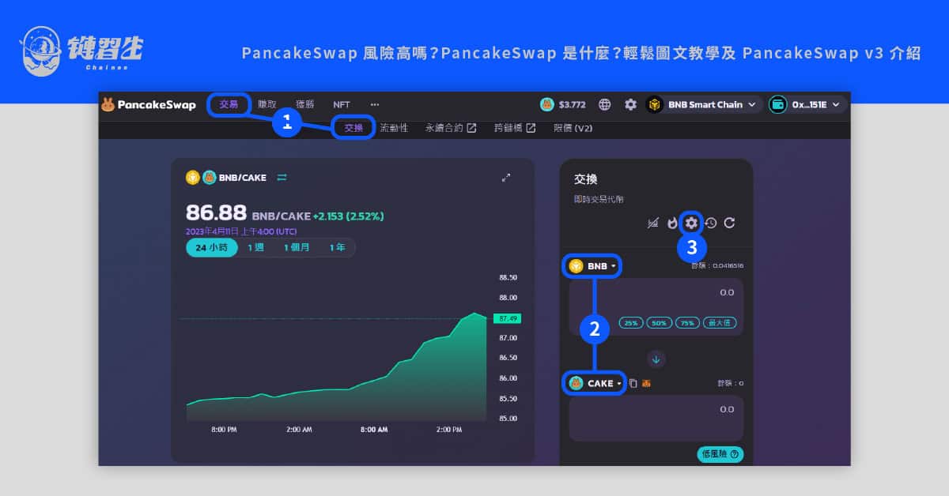Expand the 0x...151E wallet dropdown
This screenshot has width=949, height=496.
tap(808, 104)
